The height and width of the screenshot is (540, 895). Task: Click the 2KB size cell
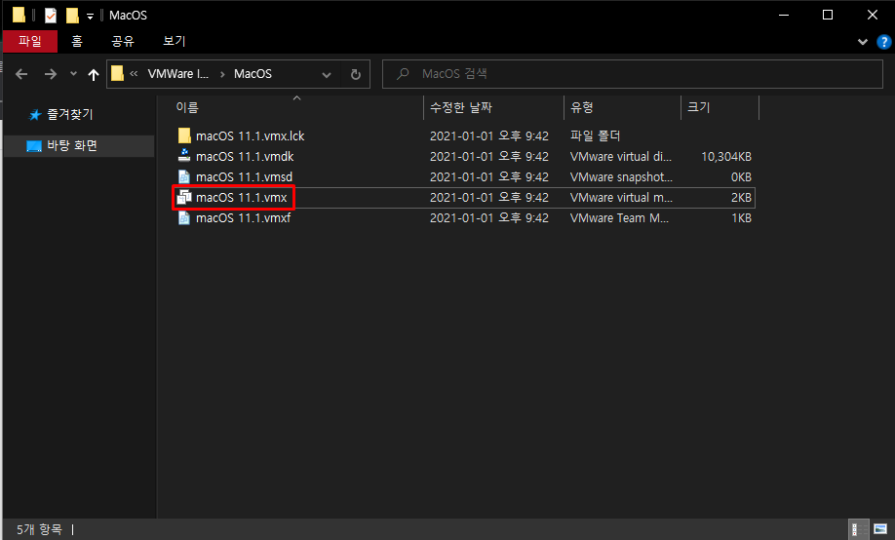click(x=741, y=198)
